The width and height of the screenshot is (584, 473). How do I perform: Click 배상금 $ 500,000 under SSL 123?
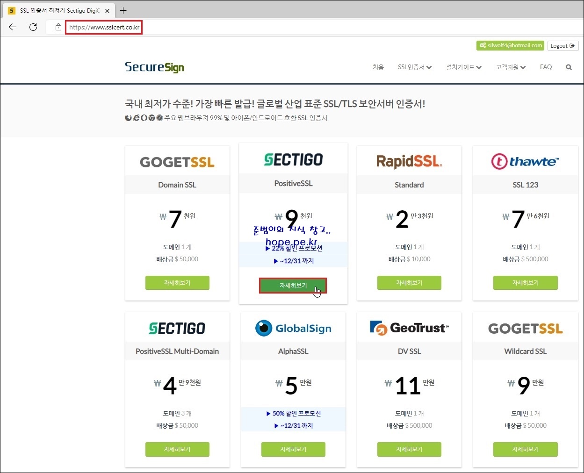[525, 259]
